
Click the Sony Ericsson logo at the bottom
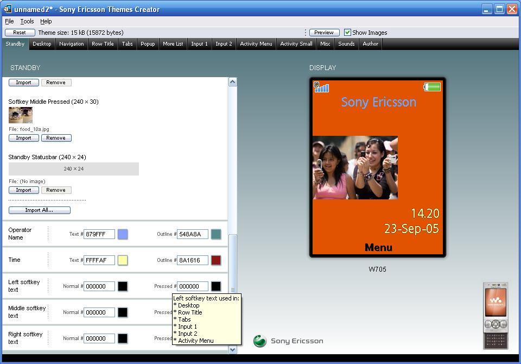[x=288, y=341]
